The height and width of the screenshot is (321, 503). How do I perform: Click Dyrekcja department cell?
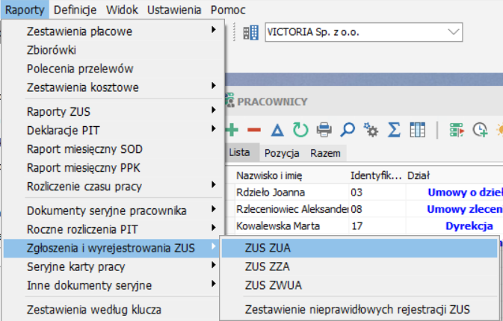454,226
